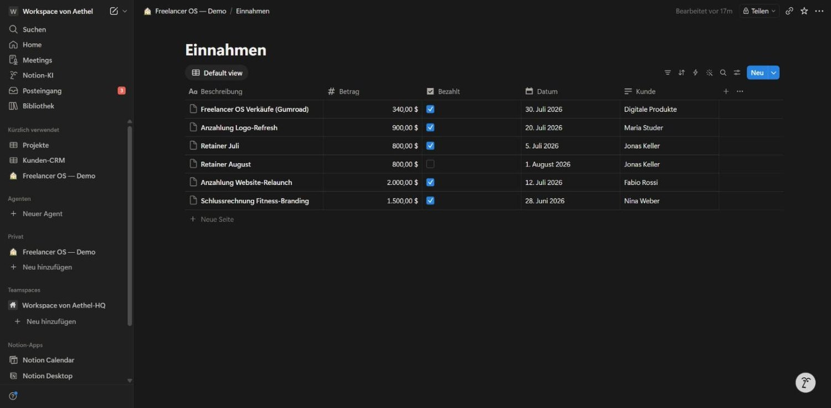
Task: Open the Bezahlt column header menu
Action: click(x=471, y=91)
